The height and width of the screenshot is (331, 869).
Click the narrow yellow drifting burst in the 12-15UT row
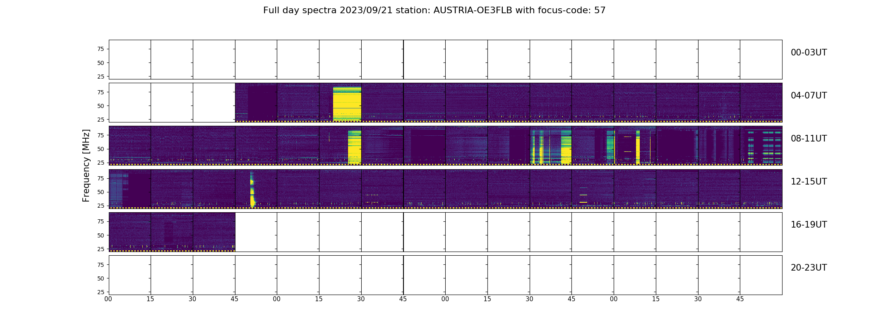click(x=252, y=190)
